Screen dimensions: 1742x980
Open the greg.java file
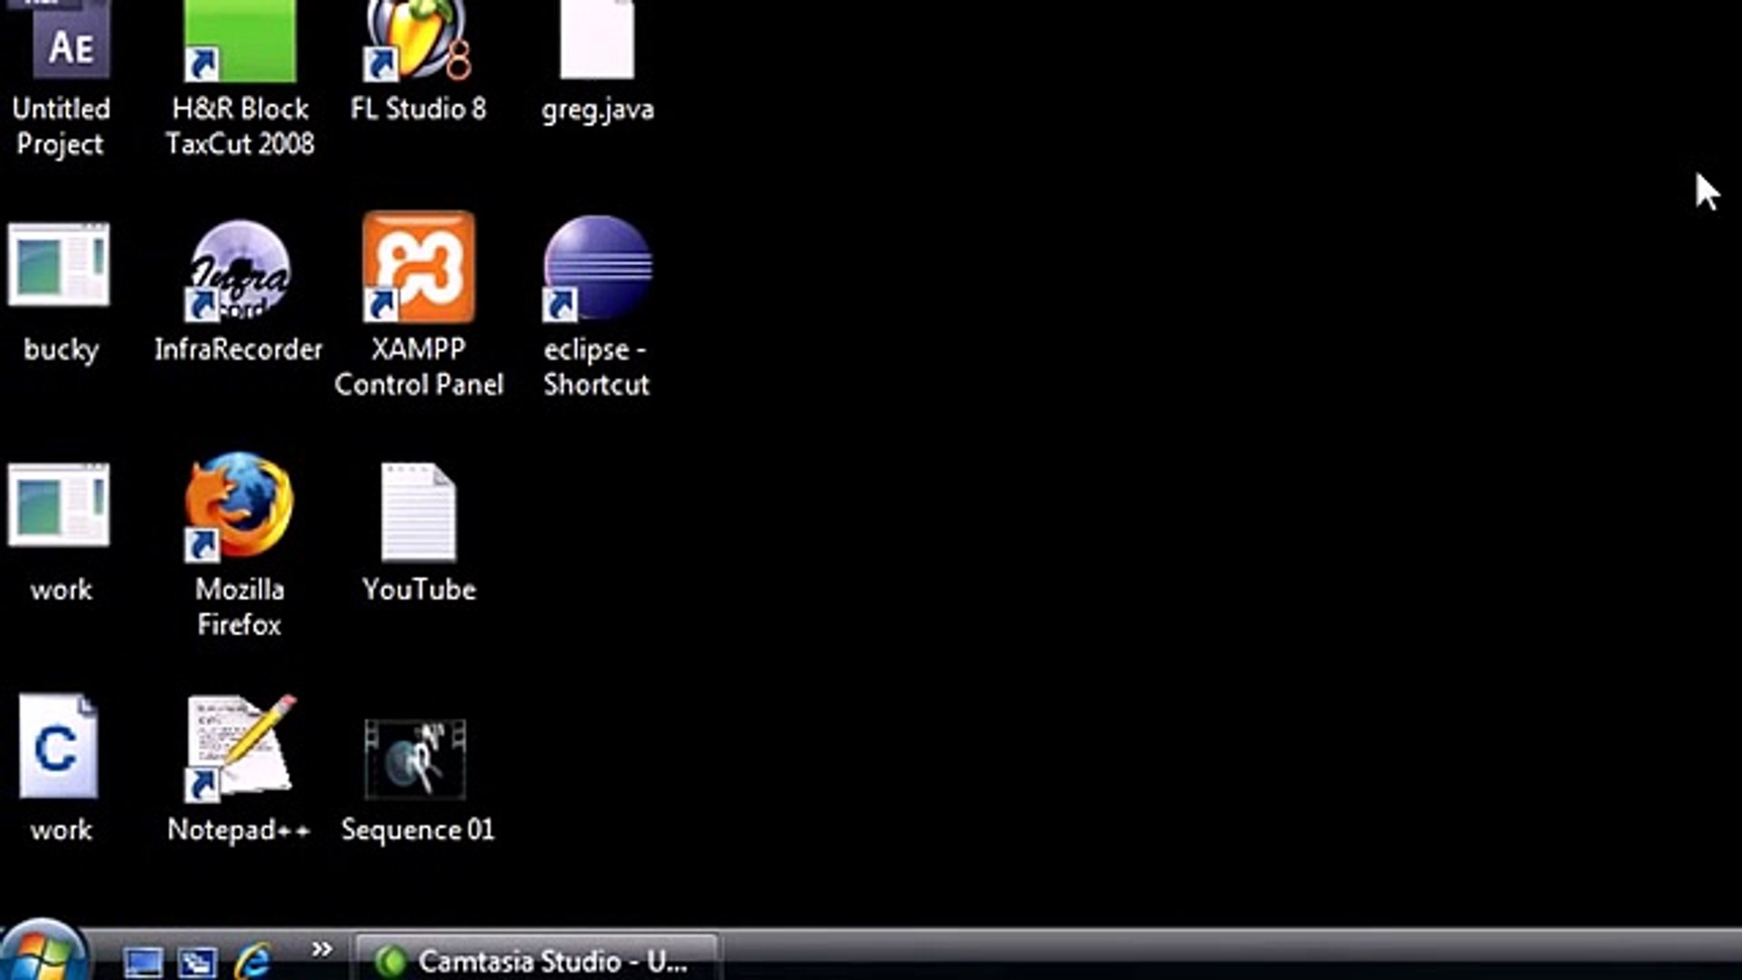(596, 41)
